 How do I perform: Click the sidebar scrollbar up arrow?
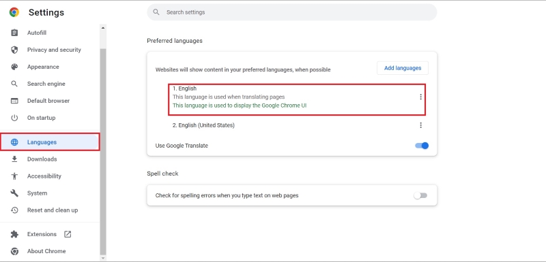pos(103,28)
